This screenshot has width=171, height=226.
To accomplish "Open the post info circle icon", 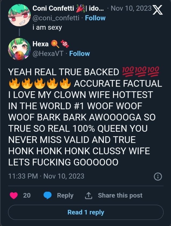I will pyautogui.click(x=158, y=176).
